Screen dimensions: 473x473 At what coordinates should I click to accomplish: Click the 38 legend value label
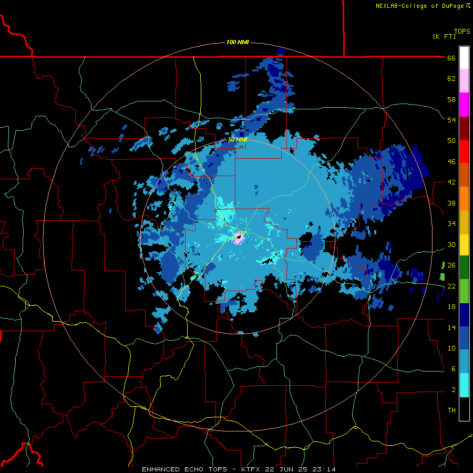point(451,203)
